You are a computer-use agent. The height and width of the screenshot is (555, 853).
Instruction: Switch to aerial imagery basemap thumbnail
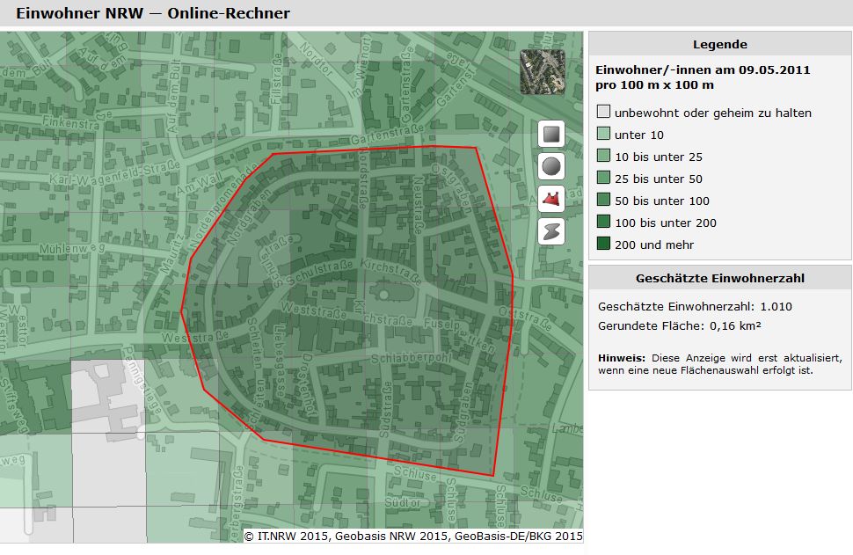click(x=542, y=72)
